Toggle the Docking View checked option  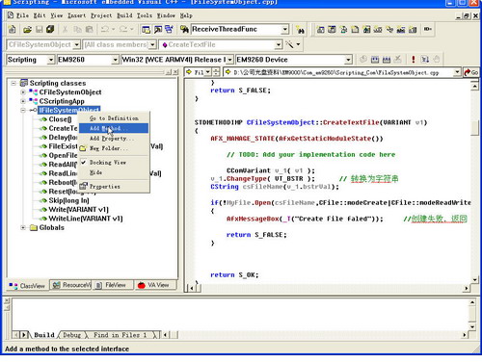coord(108,163)
